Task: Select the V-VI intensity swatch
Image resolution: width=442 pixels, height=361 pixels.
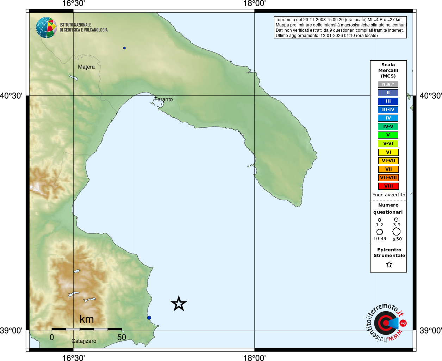Action: [388, 143]
